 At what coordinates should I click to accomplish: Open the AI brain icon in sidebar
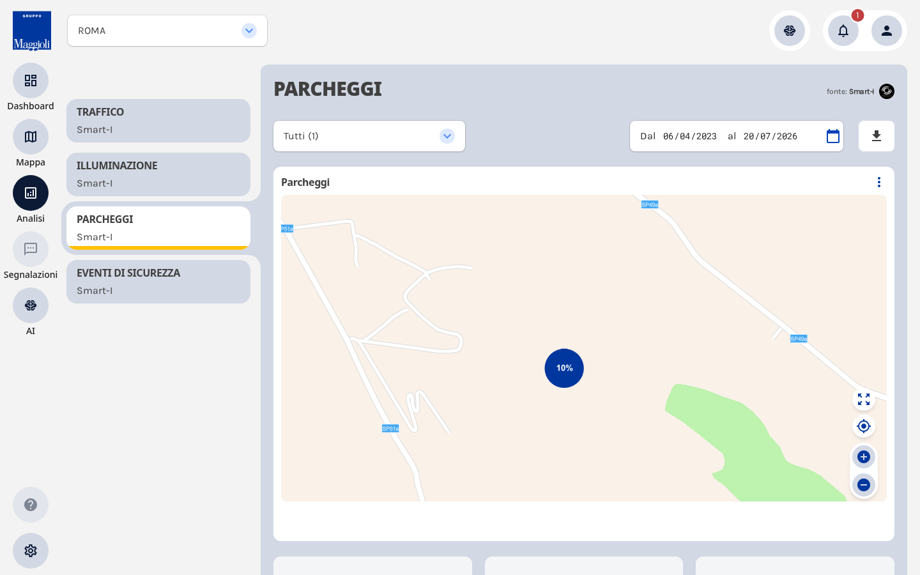point(31,305)
